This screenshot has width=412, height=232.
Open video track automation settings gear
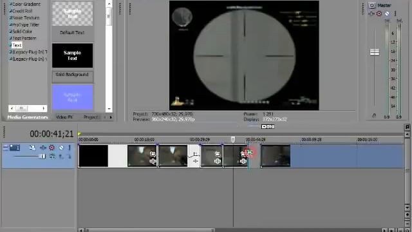tap(51, 148)
